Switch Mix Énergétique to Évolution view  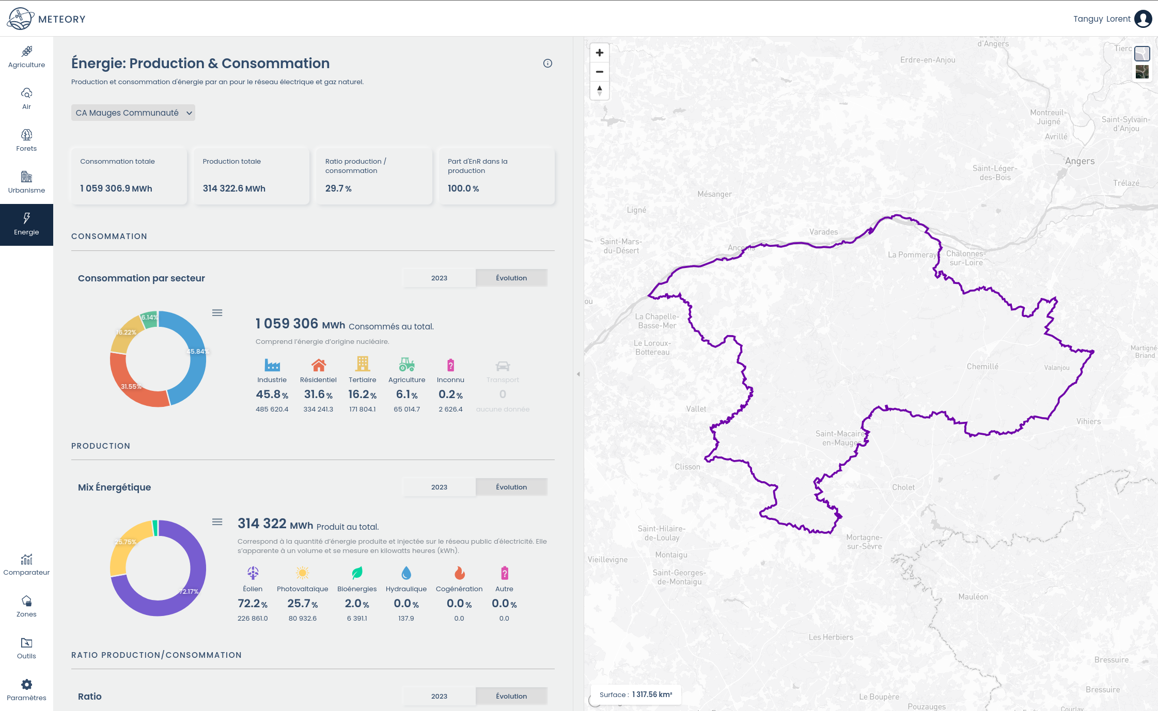(x=511, y=487)
